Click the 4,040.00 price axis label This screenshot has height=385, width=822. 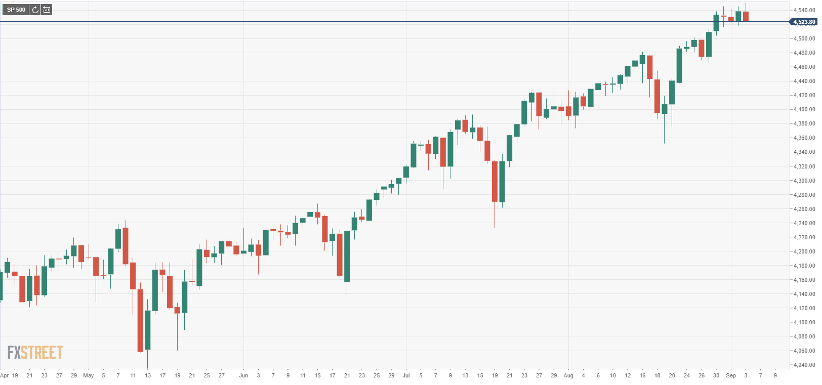(x=804, y=365)
